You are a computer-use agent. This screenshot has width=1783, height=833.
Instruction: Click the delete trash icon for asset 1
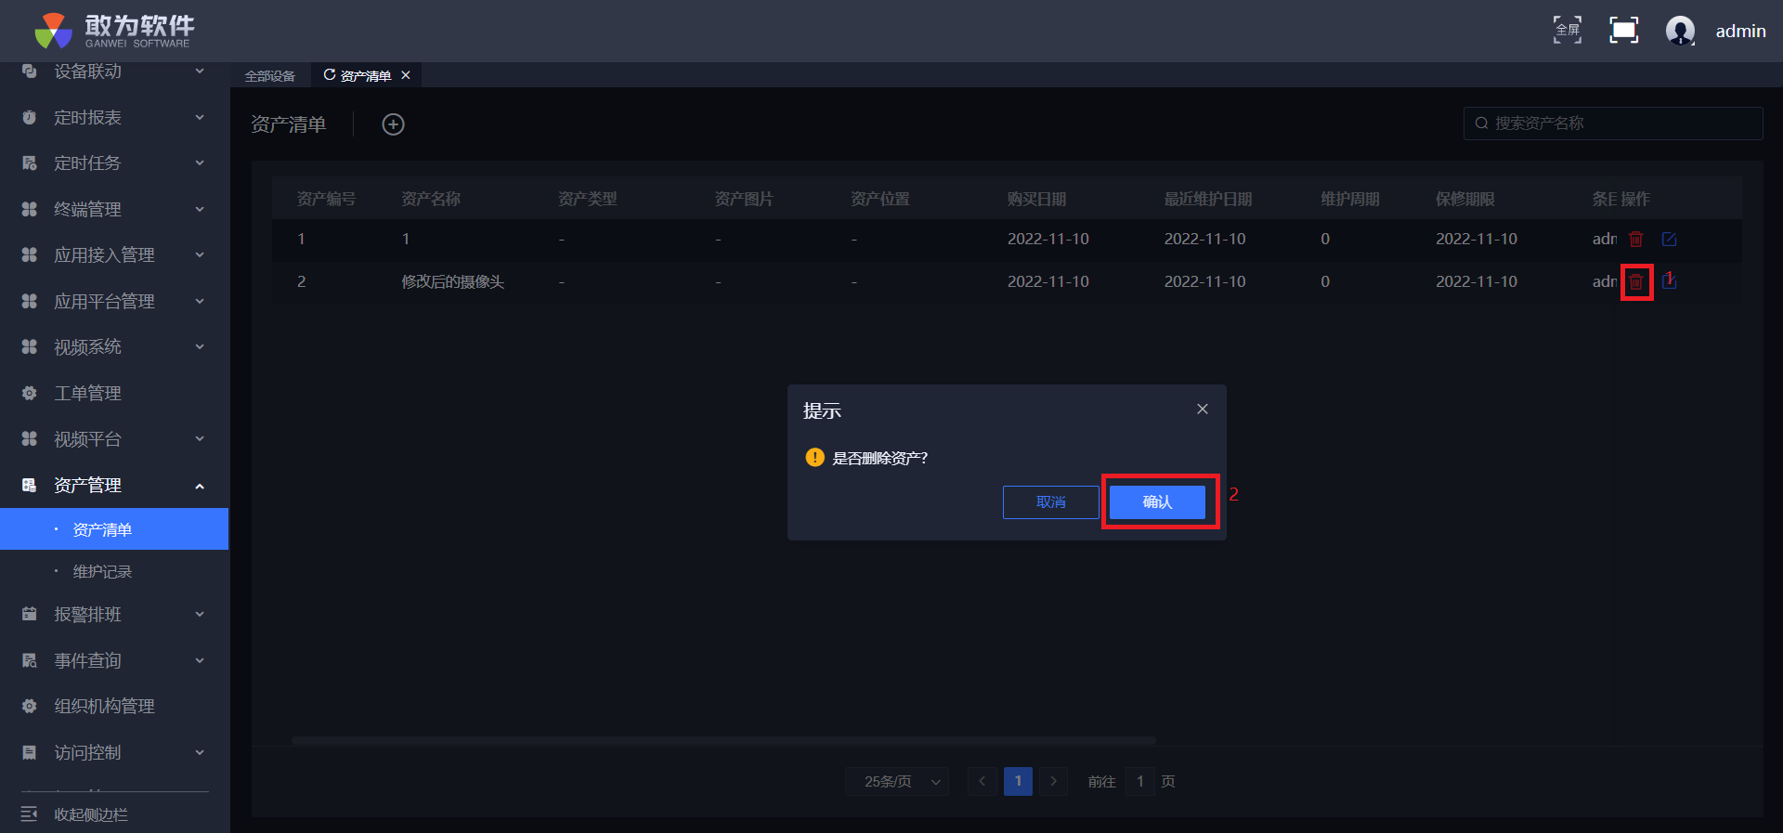1636,240
